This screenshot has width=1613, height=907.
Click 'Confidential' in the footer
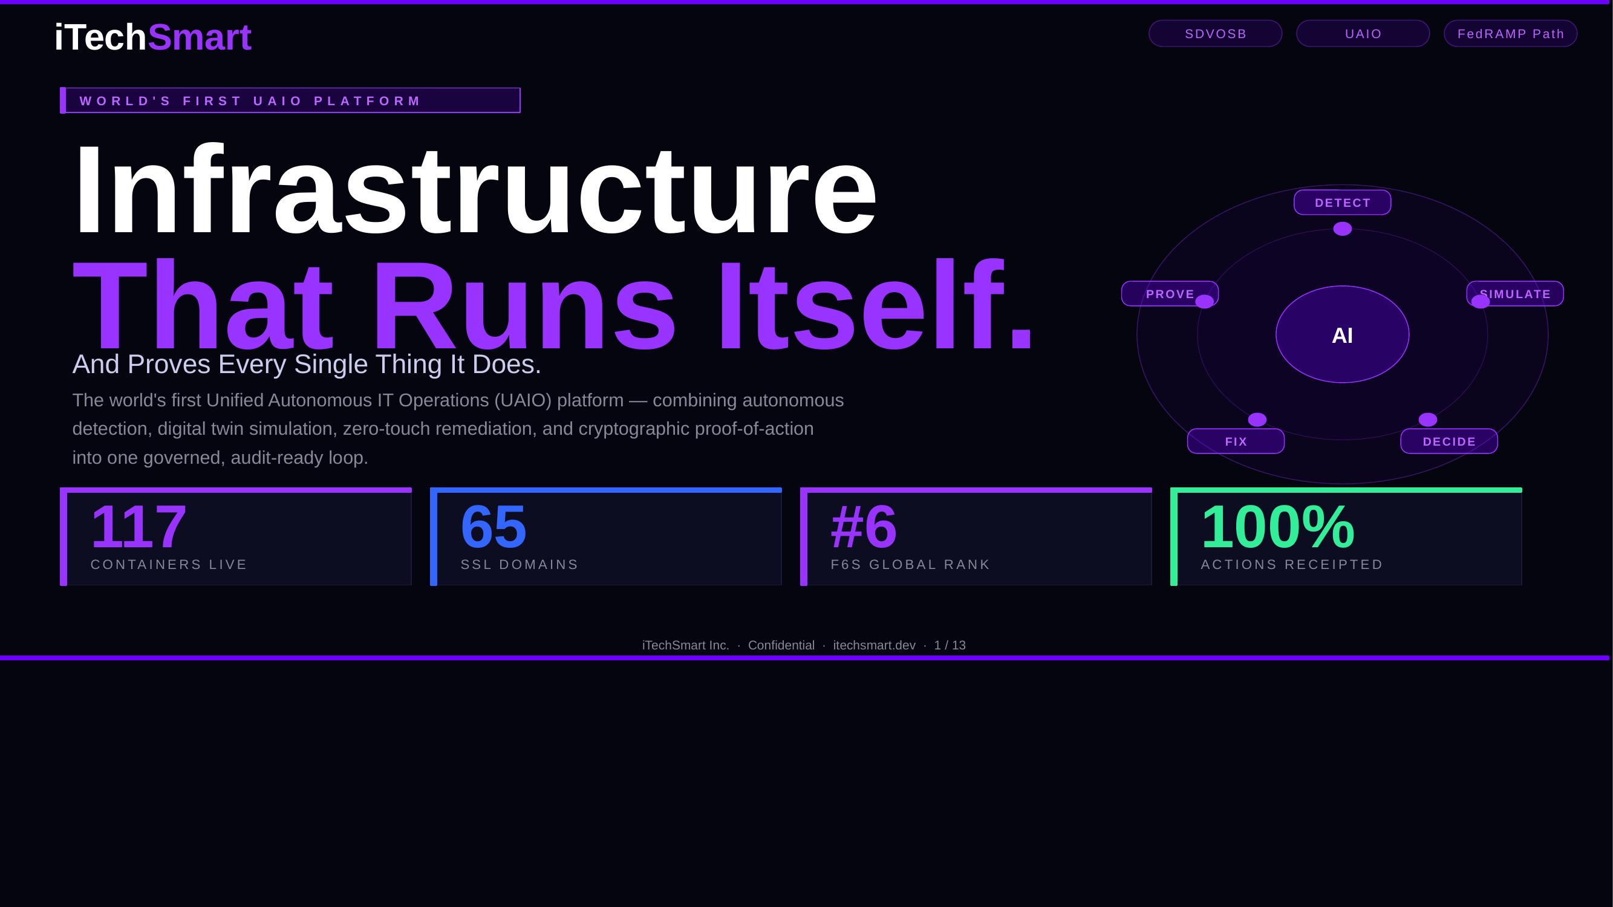(x=781, y=645)
